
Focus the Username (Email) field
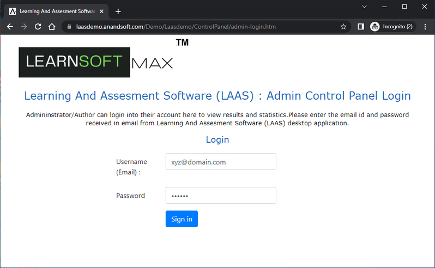point(221,162)
